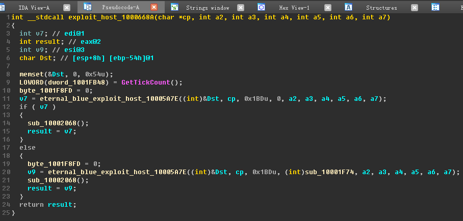This screenshot has height=221, width=463.
Task: Close the Strings window tab
Action: click(241, 8)
